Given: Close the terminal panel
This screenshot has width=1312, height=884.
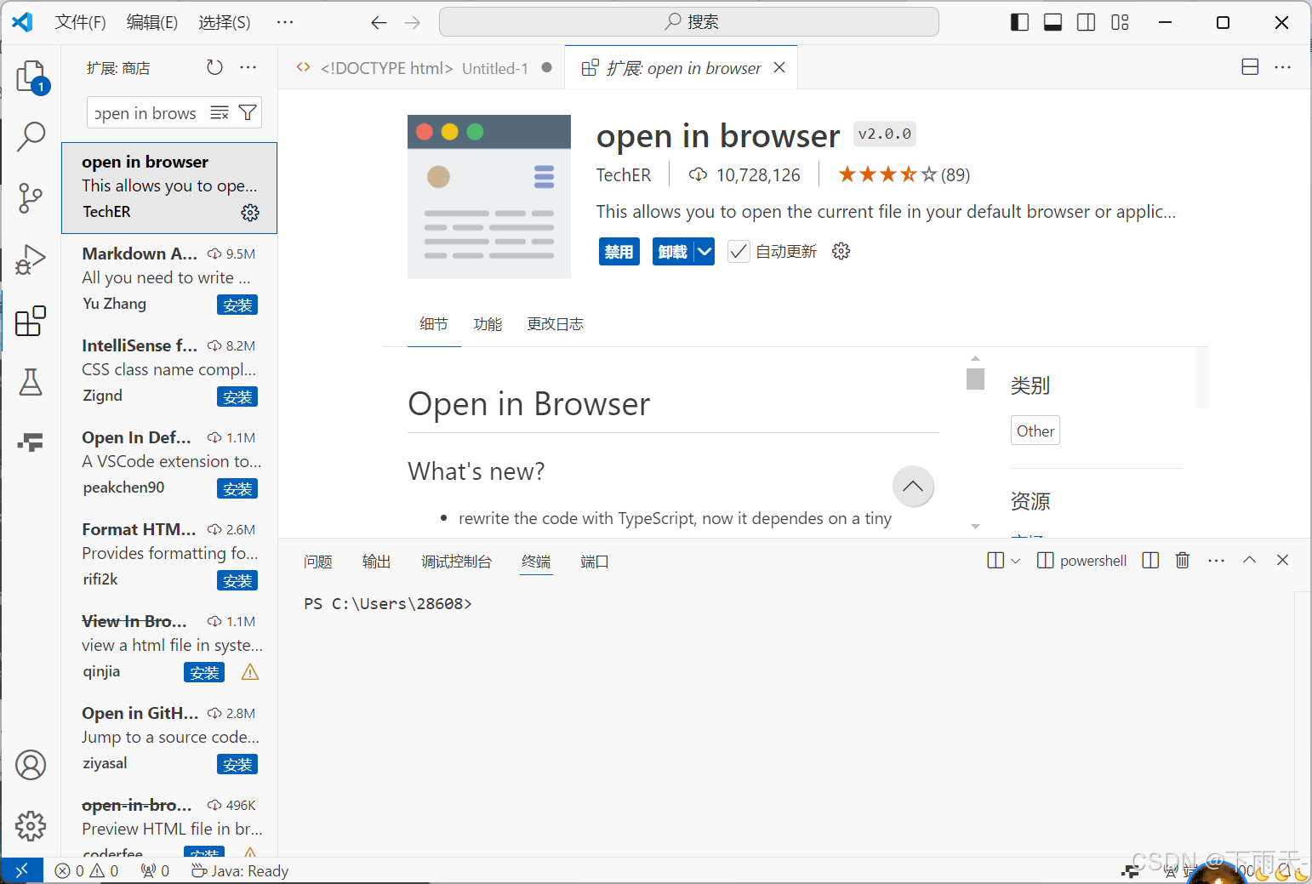Looking at the screenshot, I should coord(1282,560).
